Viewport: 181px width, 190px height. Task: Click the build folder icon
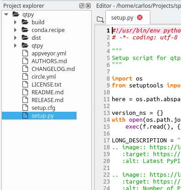pyautogui.click(x=25, y=22)
